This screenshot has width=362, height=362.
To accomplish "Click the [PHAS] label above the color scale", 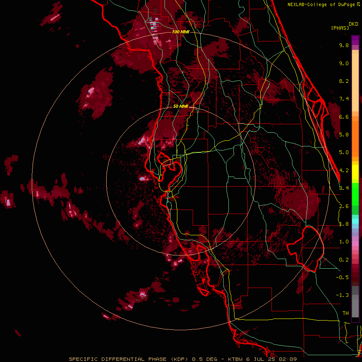I will tap(340, 28).
